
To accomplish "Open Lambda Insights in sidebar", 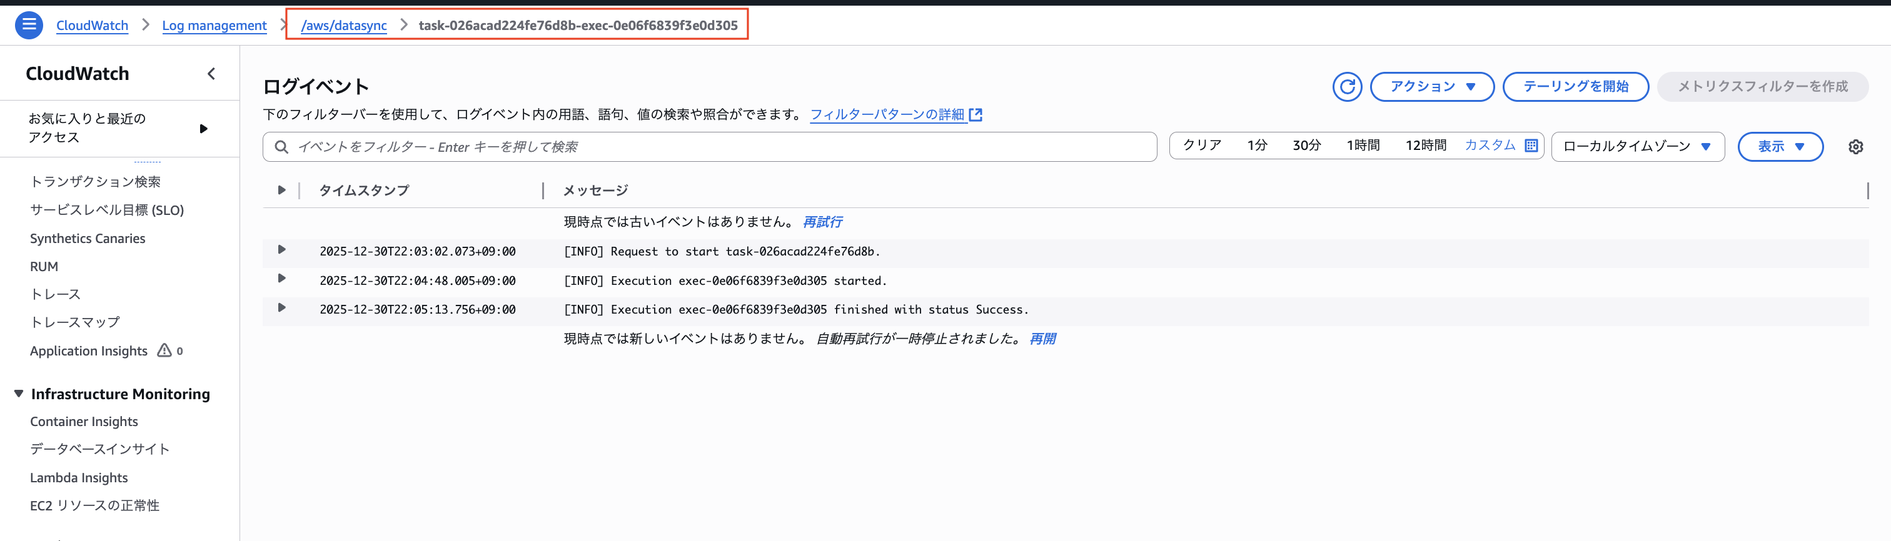I will 79,477.
